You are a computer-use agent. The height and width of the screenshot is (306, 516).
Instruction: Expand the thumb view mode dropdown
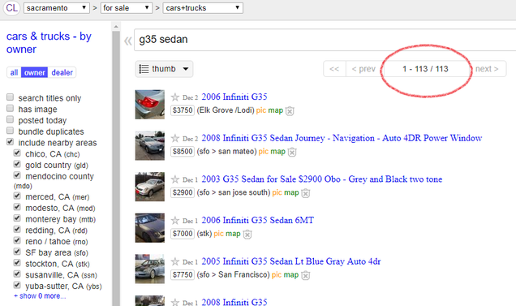tap(164, 69)
